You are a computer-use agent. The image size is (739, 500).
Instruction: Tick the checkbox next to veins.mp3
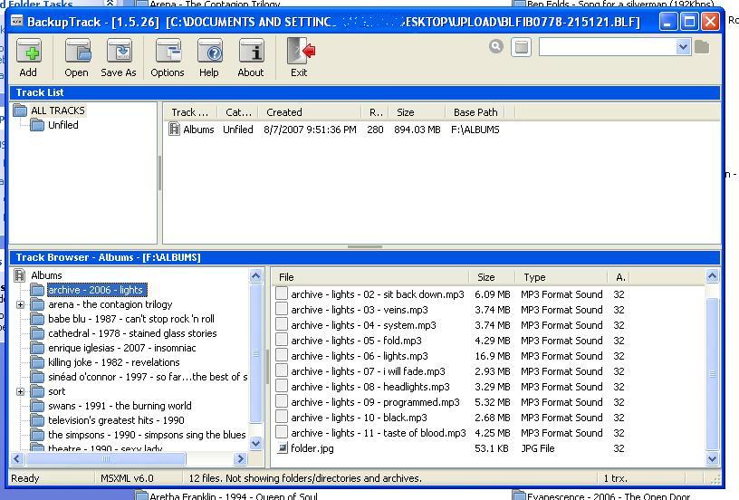coord(282,310)
